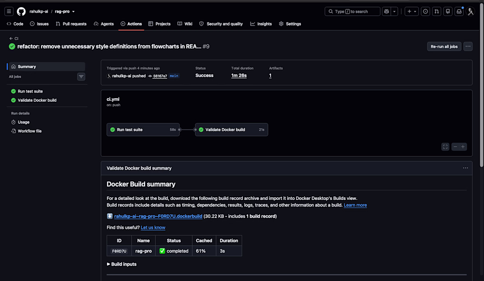Image resolution: width=484 pixels, height=281 pixels.
Task: Open the Insights tab
Action: click(x=261, y=24)
